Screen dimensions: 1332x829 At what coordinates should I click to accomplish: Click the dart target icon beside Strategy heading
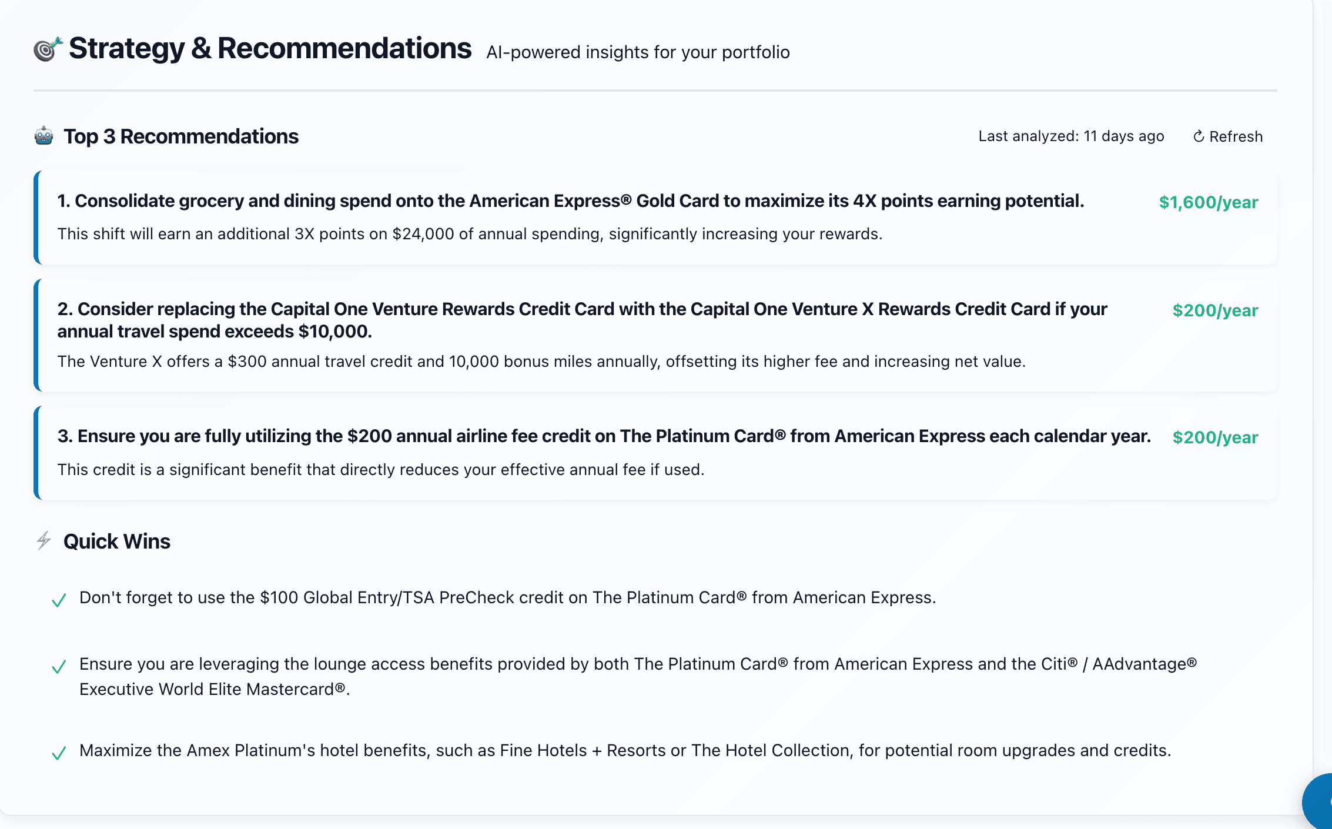[48, 49]
